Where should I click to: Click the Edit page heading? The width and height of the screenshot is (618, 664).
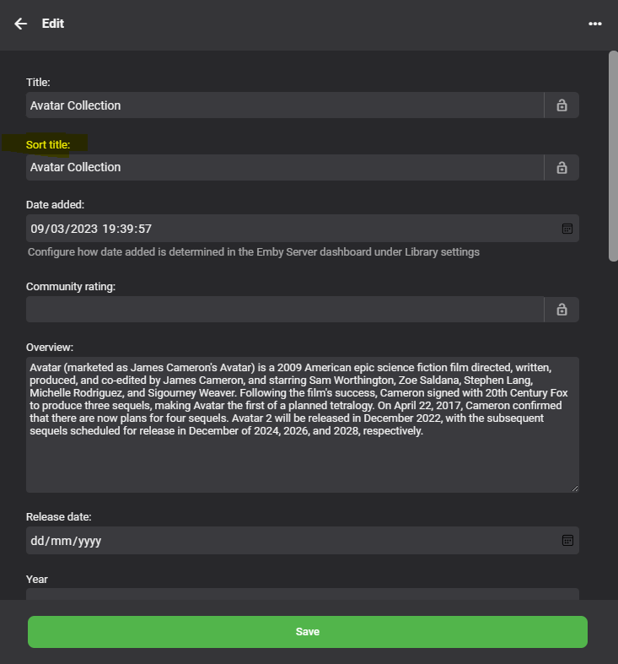pos(53,24)
